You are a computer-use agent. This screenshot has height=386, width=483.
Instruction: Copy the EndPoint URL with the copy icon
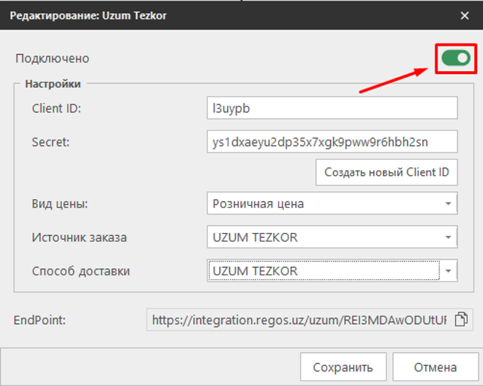tap(461, 320)
